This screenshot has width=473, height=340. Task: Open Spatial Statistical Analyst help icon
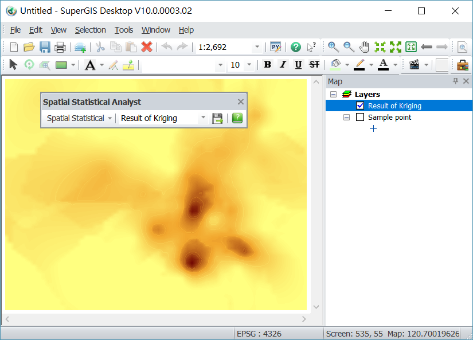237,118
